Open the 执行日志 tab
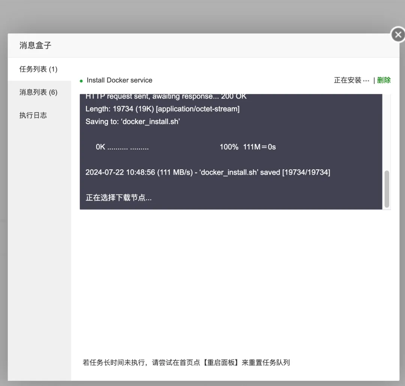405x386 pixels. point(33,115)
